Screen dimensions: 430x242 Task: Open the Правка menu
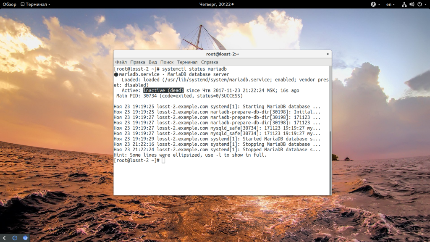click(137, 62)
